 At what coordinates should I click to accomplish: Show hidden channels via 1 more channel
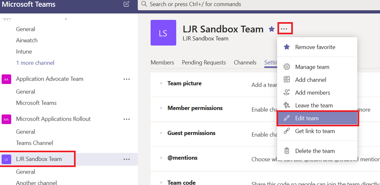click(35, 63)
